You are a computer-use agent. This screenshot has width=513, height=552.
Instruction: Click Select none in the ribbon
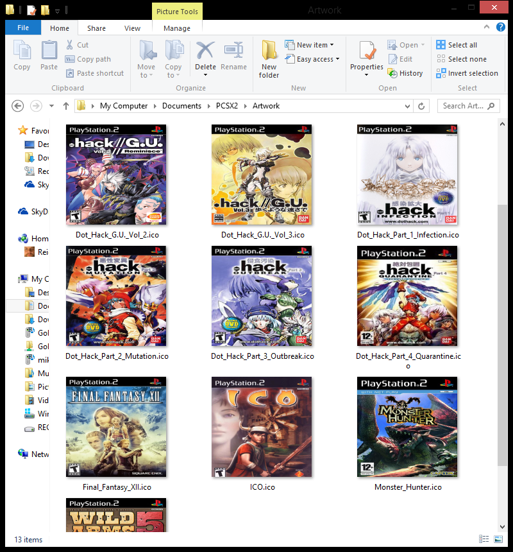[x=461, y=59]
